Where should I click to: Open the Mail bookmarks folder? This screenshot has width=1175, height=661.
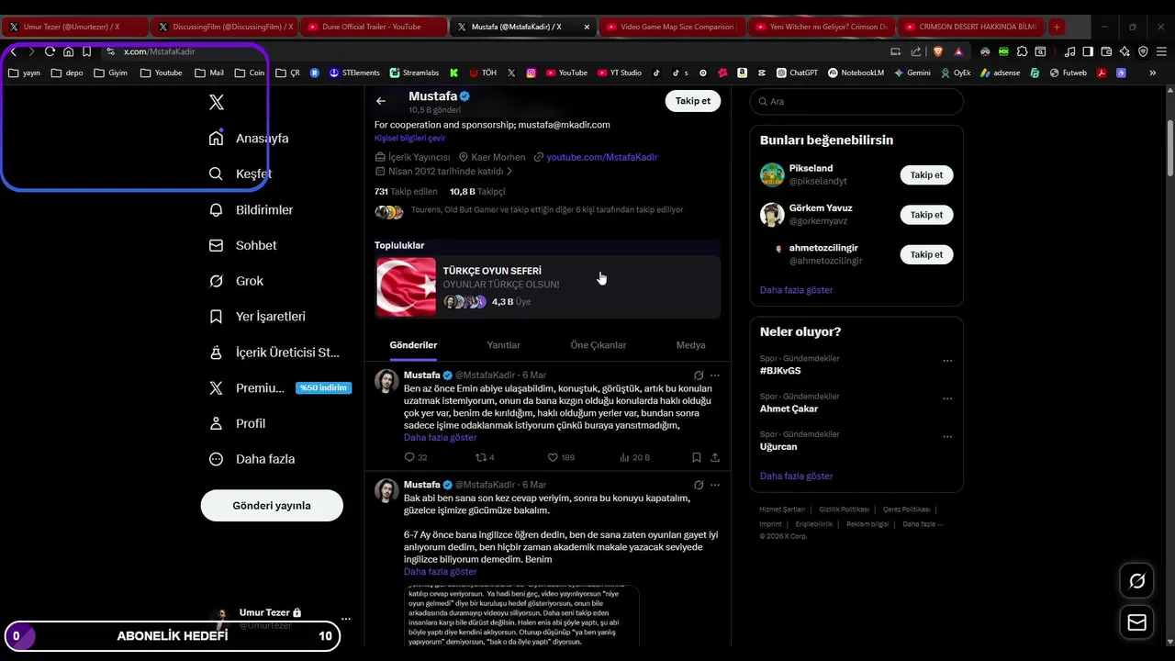point(209,73)
